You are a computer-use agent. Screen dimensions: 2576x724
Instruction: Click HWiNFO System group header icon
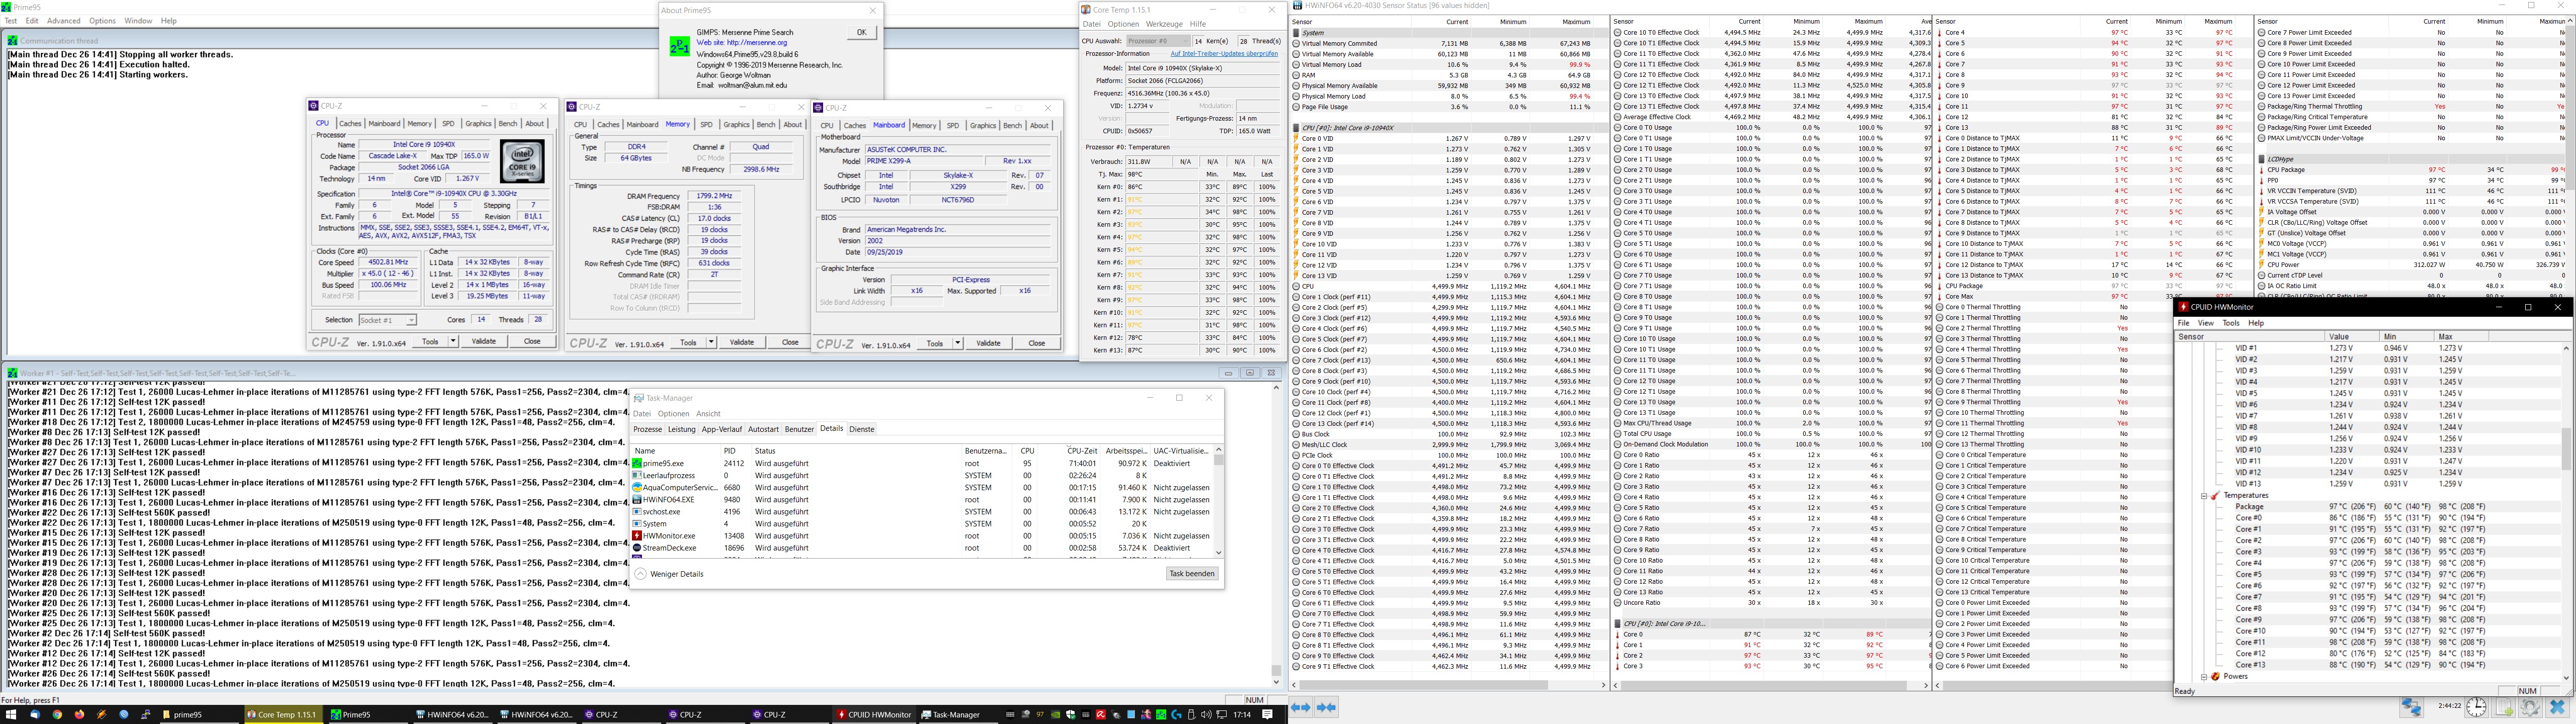(1296, 33)
